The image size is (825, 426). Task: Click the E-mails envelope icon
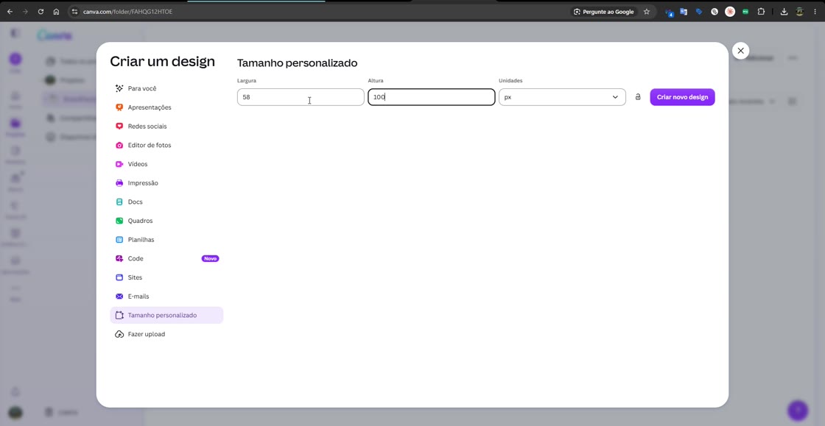(x=119, y=297)
